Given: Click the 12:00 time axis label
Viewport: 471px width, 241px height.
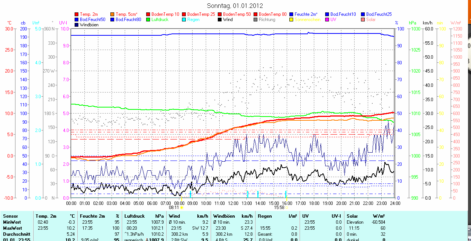Looking at the screenshot, I should (x=233, y=203).
